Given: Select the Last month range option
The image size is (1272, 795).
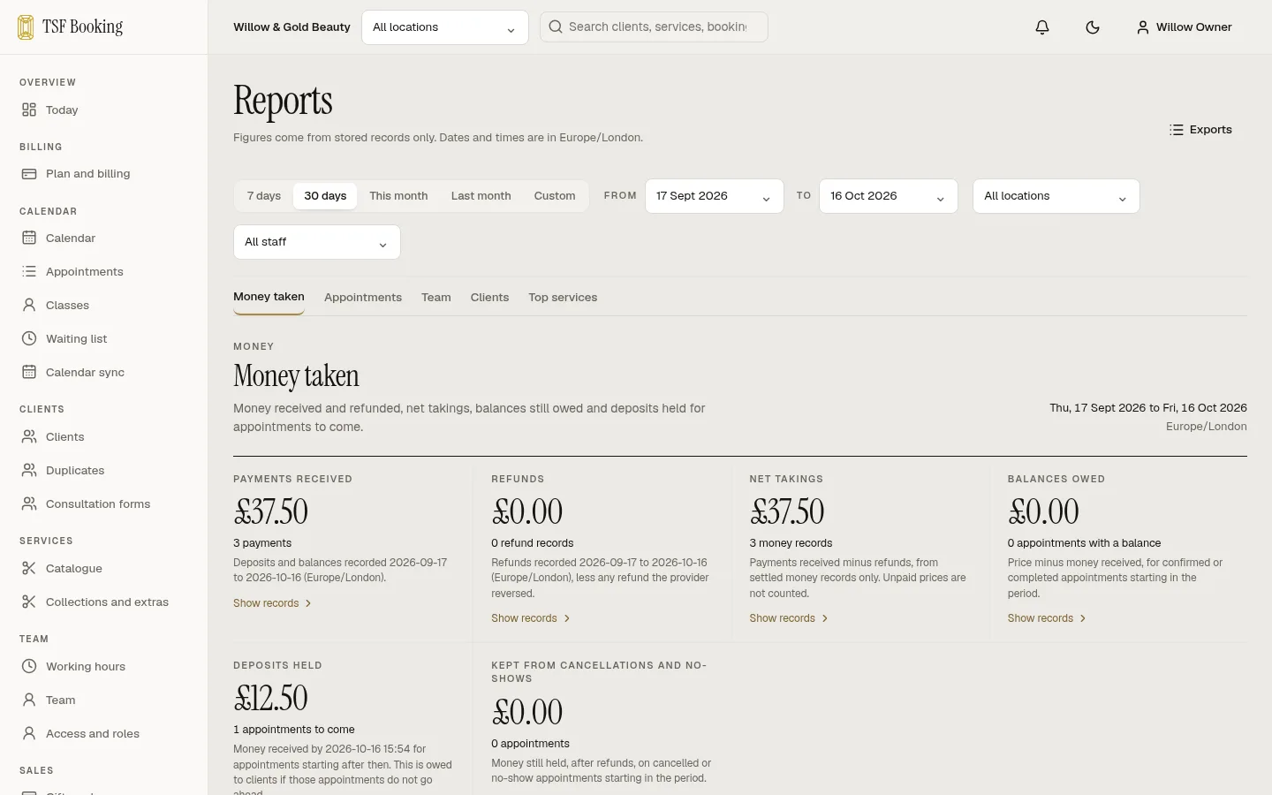Looking at the screenshot, I should point(481,196).
